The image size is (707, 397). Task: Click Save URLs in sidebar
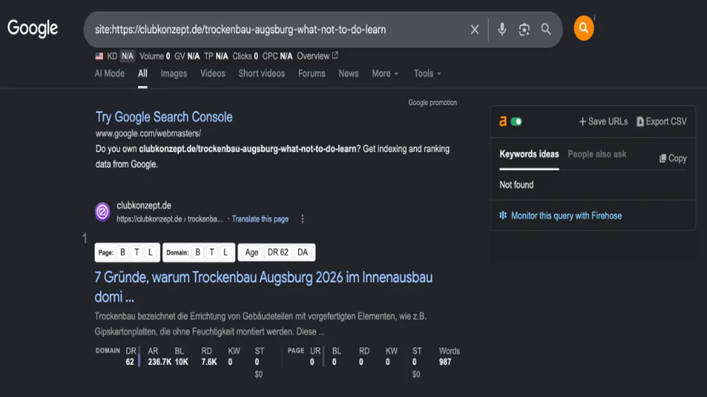point(603,122)
